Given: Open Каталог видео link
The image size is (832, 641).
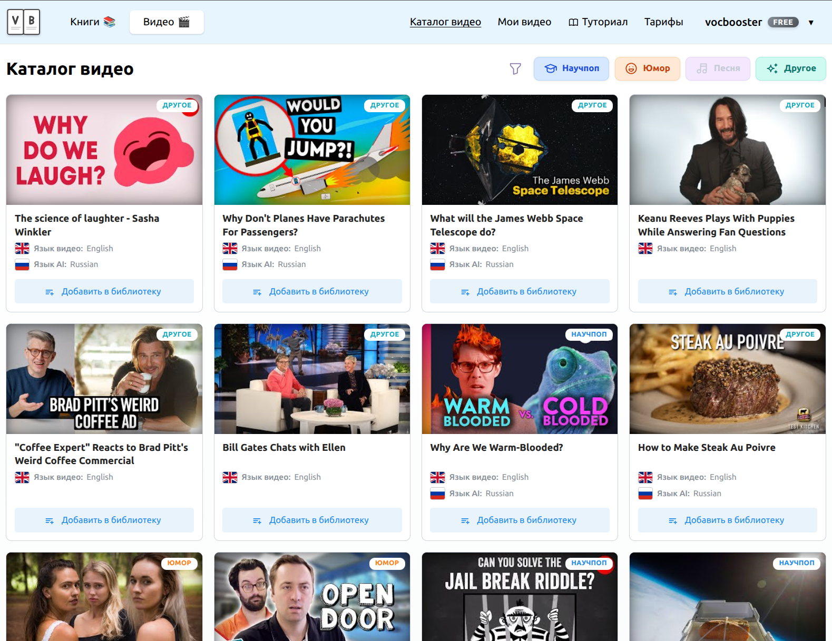Looking at the screenshot, I should 445,22.
